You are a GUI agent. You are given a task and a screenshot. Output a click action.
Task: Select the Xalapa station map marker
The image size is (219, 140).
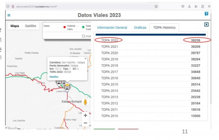67,88
